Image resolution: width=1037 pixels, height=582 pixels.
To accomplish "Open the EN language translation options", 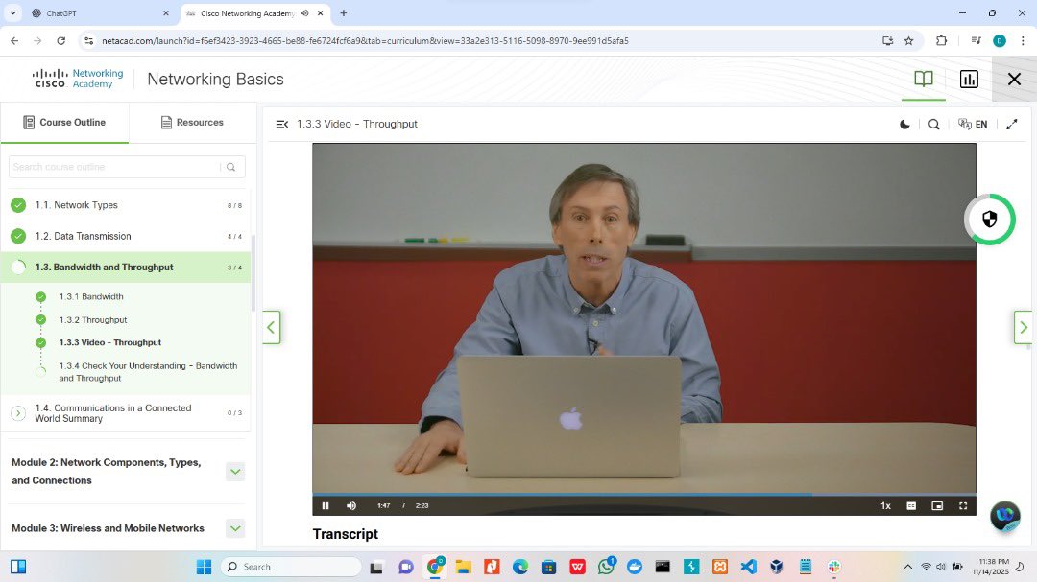I will 972,124.
